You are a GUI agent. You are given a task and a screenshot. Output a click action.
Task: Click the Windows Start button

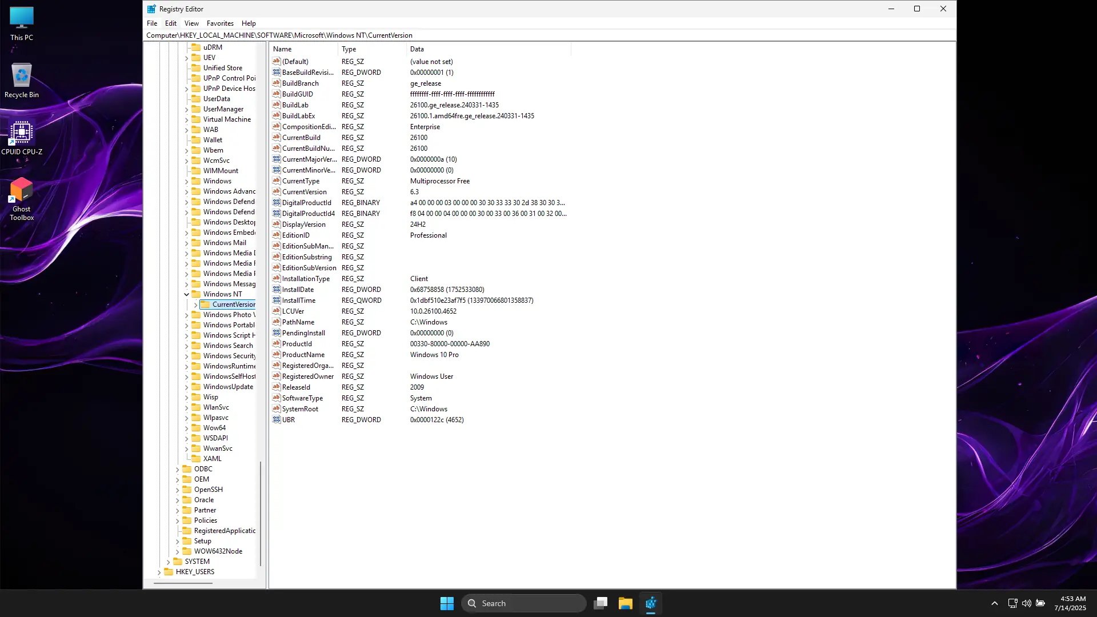(x=447, y=603)
